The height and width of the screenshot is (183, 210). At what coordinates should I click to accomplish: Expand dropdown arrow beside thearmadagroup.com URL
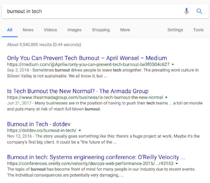point(166,98)
